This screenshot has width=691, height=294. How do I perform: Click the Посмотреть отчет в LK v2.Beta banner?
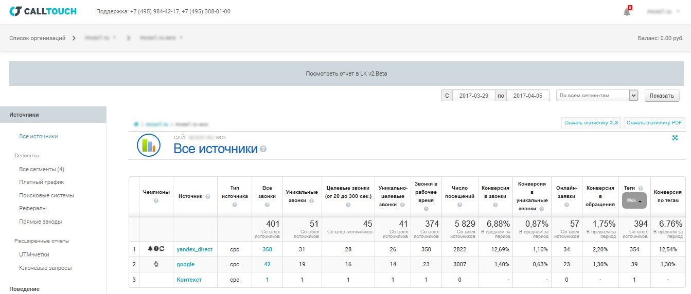[x=346, y=73]
